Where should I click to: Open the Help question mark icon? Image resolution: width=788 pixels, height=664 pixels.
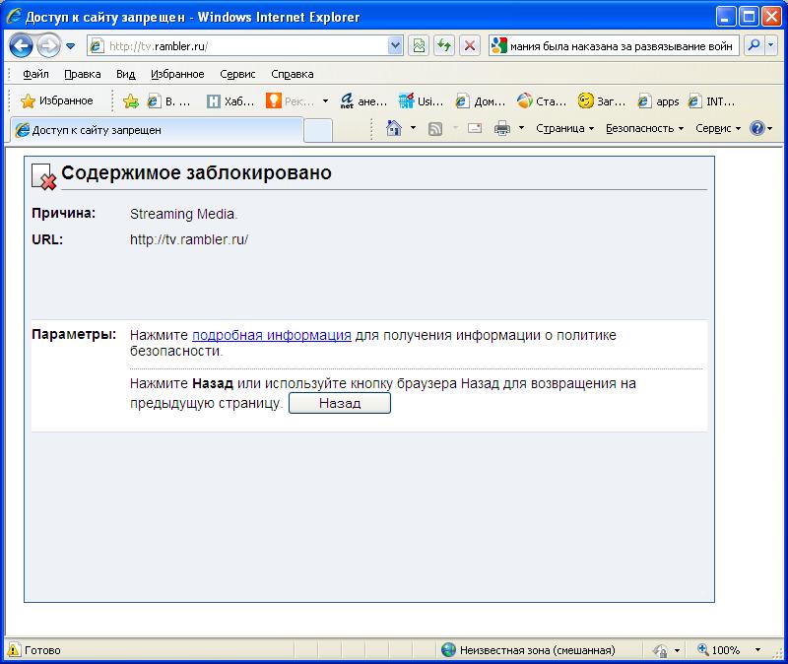(x=756, y=128)
